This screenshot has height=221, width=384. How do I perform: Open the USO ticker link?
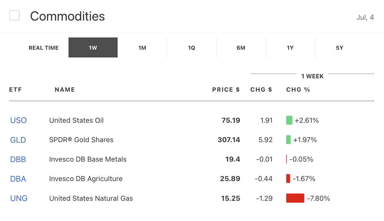tap(18, 120)
